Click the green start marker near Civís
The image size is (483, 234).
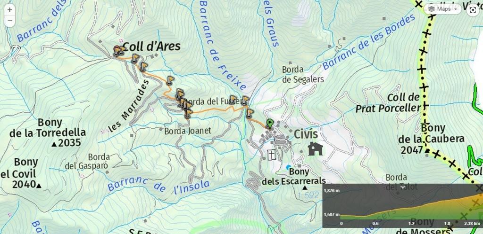[269, 124]
